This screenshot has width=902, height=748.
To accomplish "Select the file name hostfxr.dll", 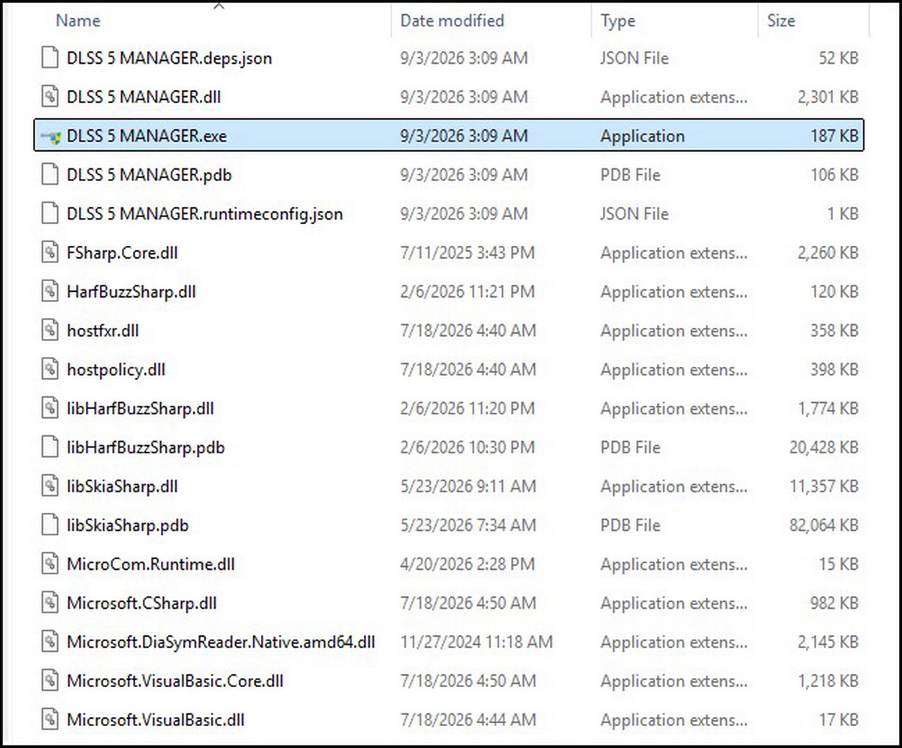I will click(x=103, y=331).
